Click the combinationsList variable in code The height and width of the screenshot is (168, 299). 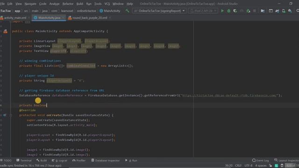click(81, 66)
